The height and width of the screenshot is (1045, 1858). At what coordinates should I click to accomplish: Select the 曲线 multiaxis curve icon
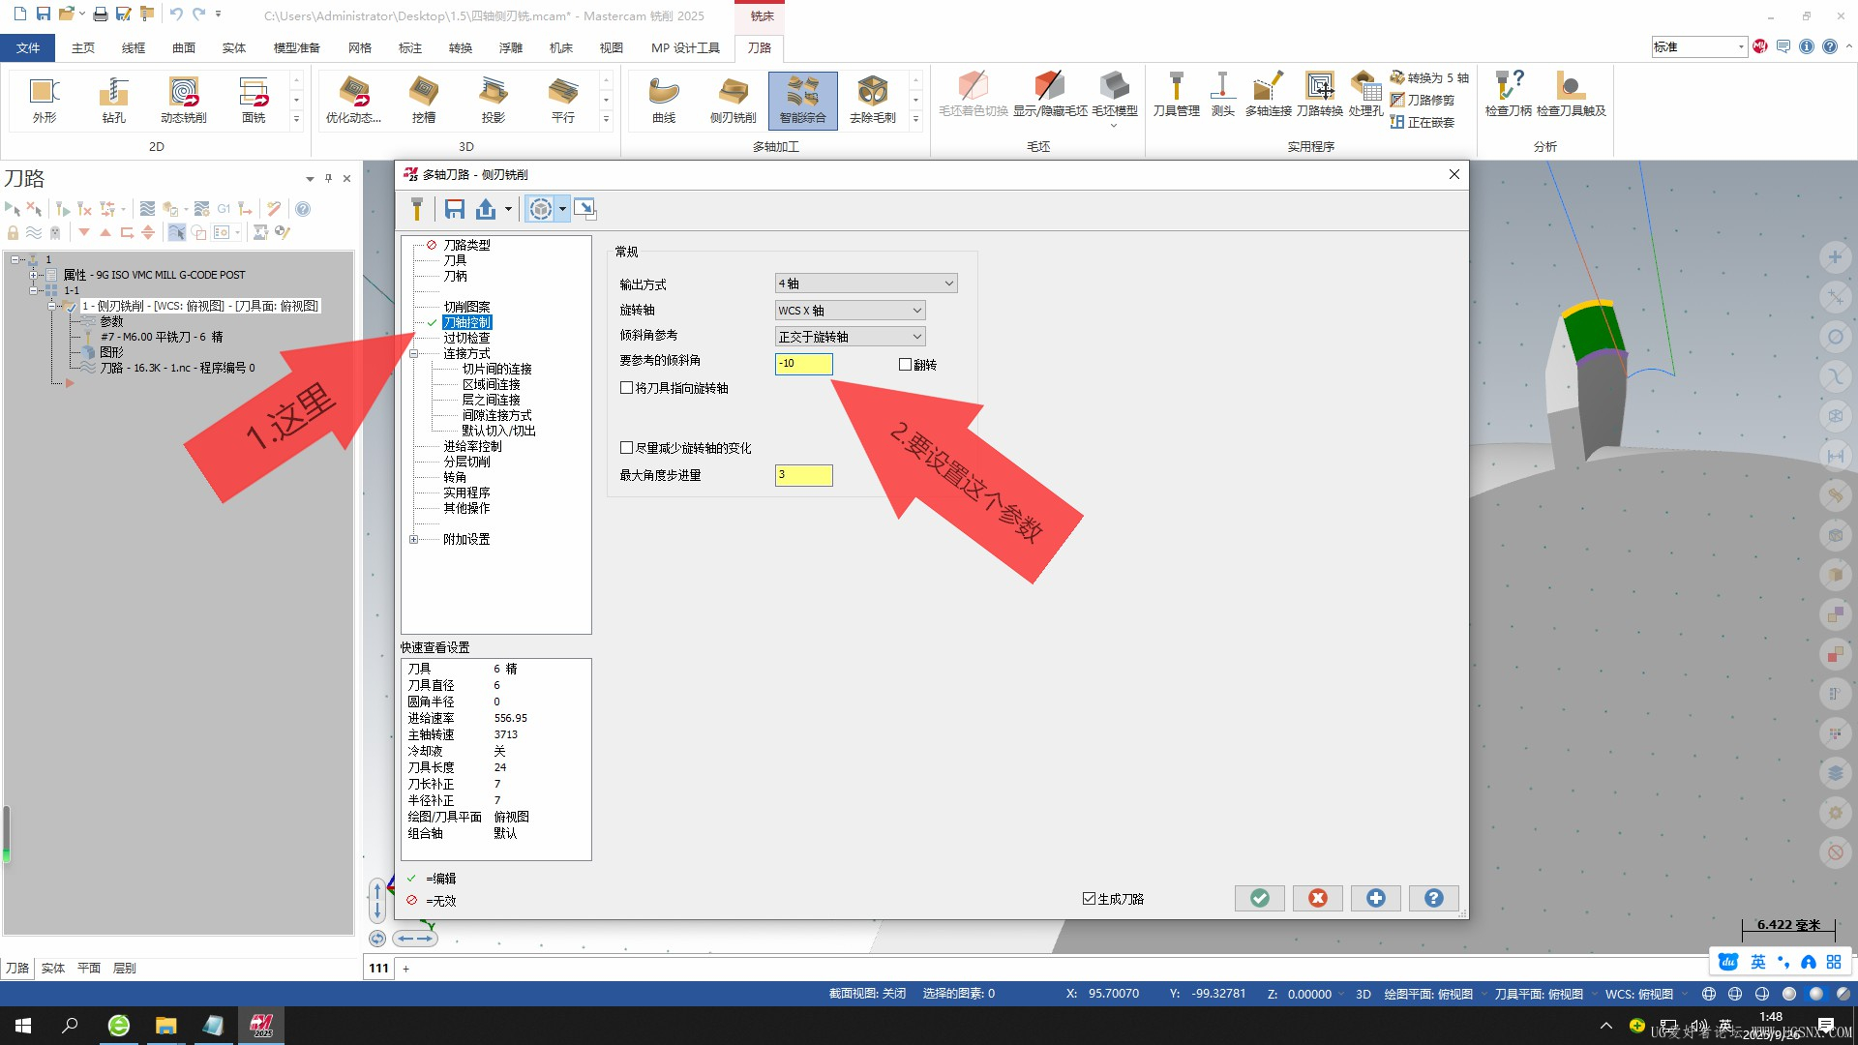(664, 100)
